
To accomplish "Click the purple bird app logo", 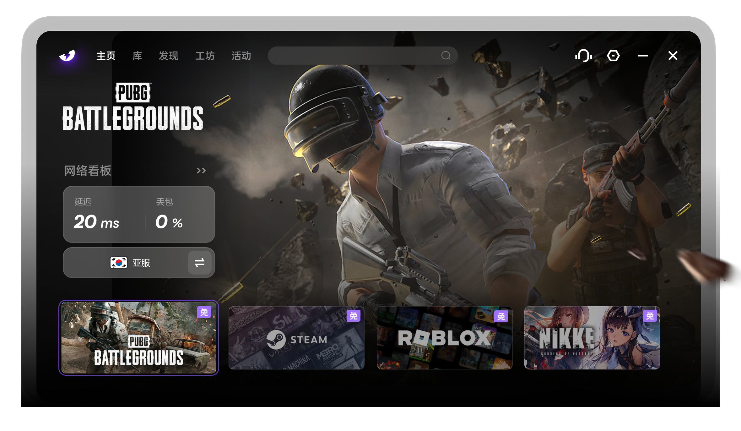I will pos(67,56).
